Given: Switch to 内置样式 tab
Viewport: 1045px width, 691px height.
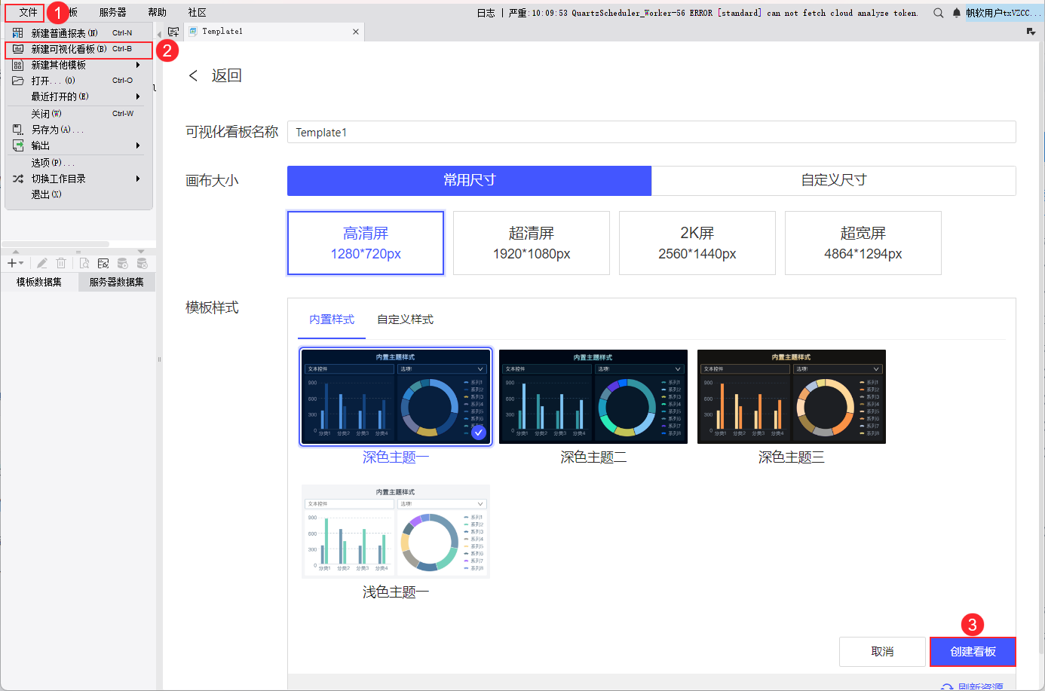Looking at the screenshot, I should coord(332,320).
